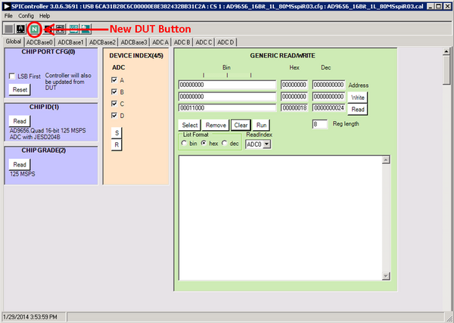Click the Address hex input field
454x323 pixels.
tap(294, 85)
